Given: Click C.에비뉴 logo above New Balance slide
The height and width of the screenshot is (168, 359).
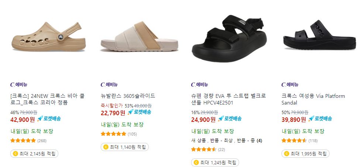Looking at the screenshot, I should 109,85.
